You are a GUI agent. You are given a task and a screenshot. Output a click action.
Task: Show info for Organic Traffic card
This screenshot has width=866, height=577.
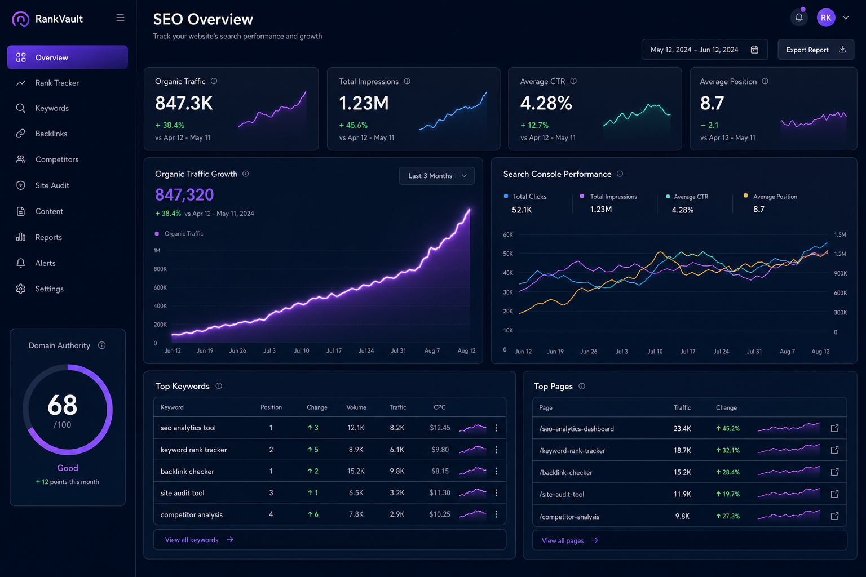(214, 81)
